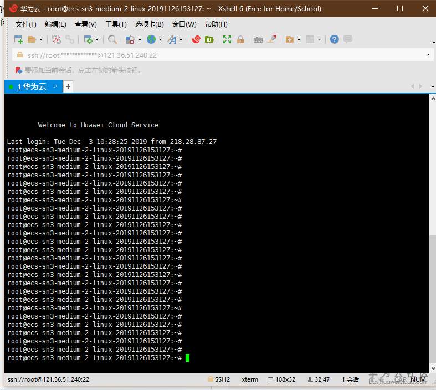The height and width of the screenshot is (390, 436).
Task: Click the color scheme palette icon
Action: 130,39
